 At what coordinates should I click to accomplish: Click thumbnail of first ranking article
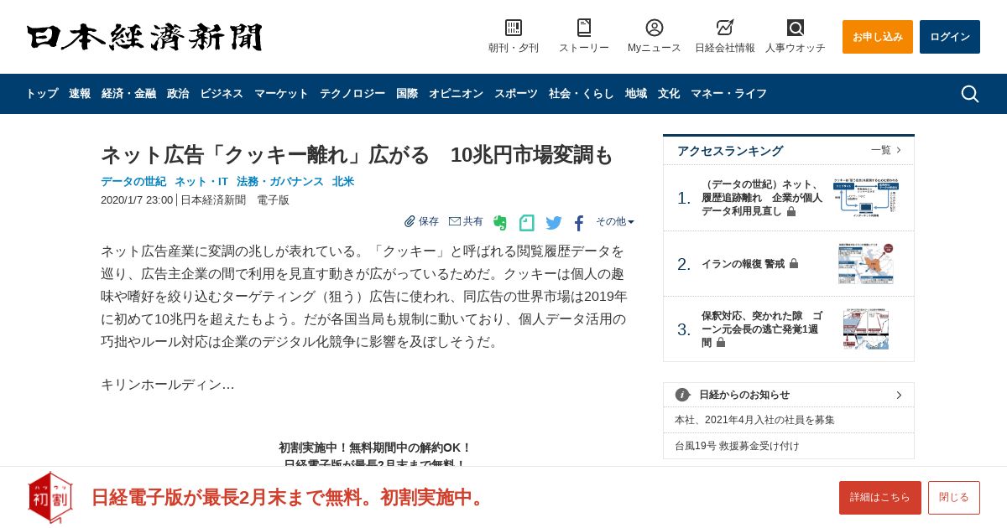point(866,198)
